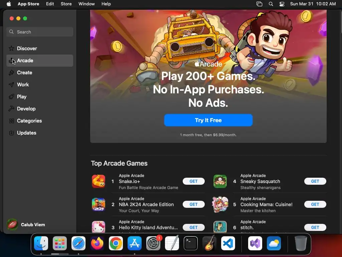Click the Snake.io+ title text
The width and height of the screenshot is (342, 257).
pos(129,181)
